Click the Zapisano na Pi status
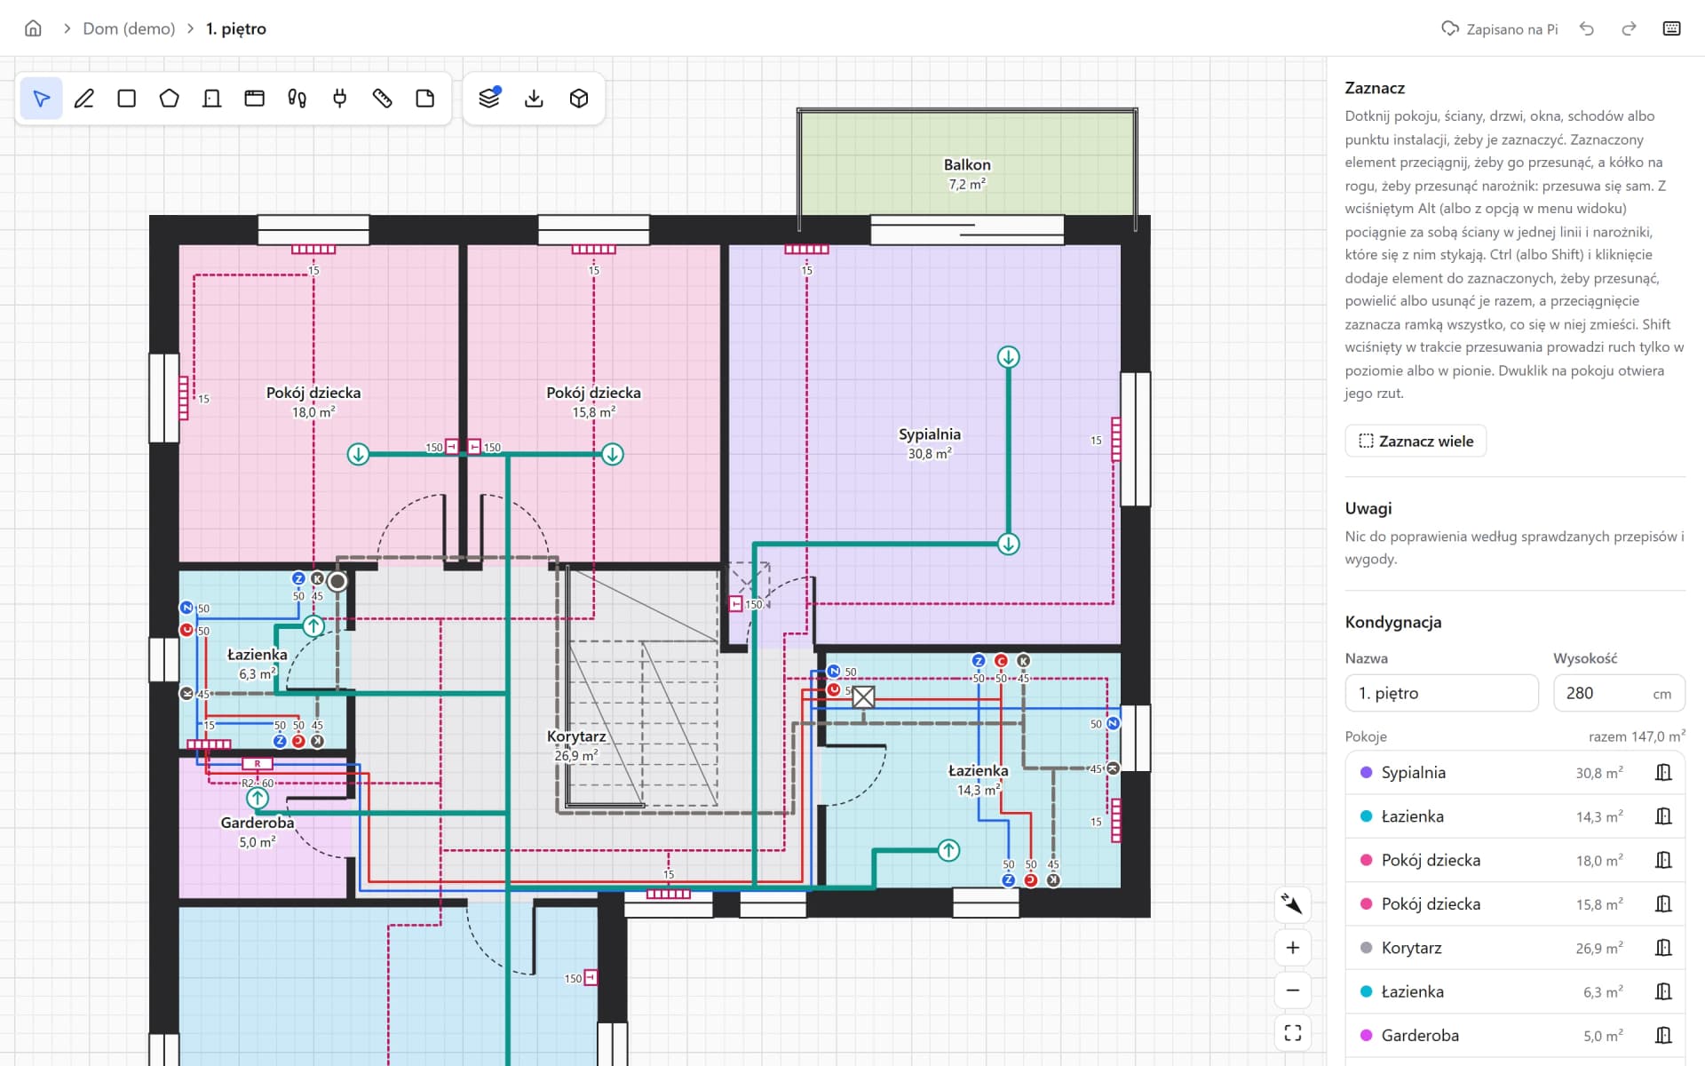Viewport: 1705px width, 1066px height. 1500,29
